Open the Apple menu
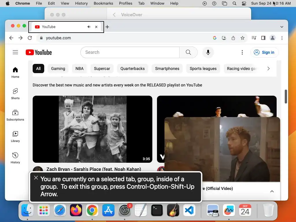This screenshot has height=222, width=296. coord(8,3)
